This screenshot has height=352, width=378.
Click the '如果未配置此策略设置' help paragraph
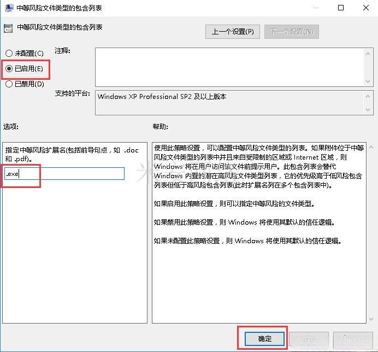pyautogui.click(x=247, y=241)
